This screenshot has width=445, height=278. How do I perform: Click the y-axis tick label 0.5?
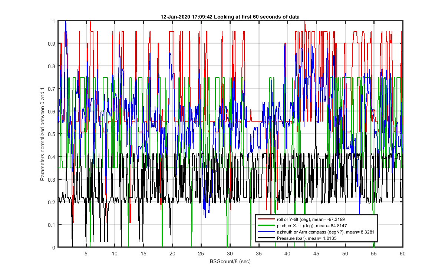52,135
